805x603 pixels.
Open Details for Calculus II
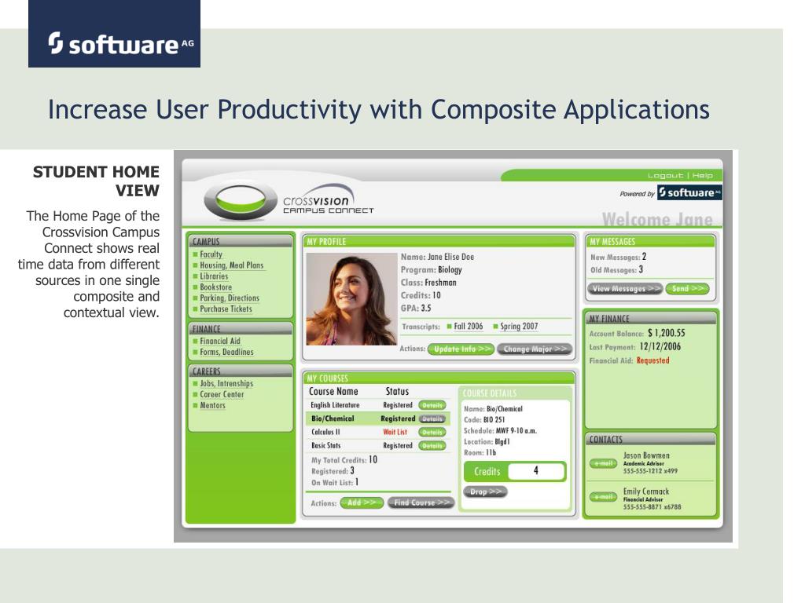432,433
